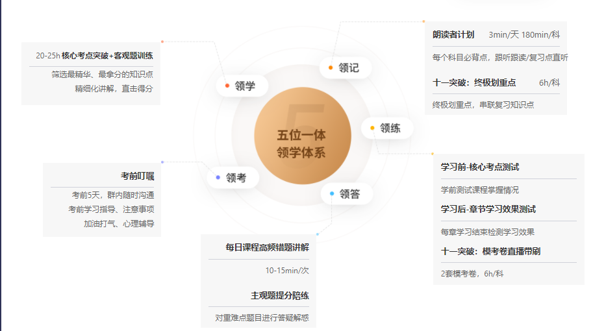
Task: Select 主观题提分陪练 heading
Action: [280, 295]
